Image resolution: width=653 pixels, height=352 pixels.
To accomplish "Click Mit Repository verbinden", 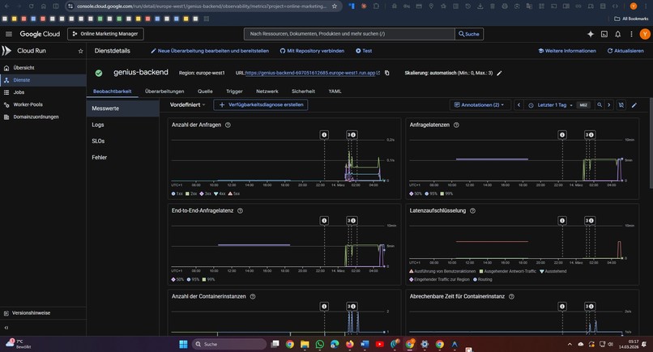I will coord(312,51).
